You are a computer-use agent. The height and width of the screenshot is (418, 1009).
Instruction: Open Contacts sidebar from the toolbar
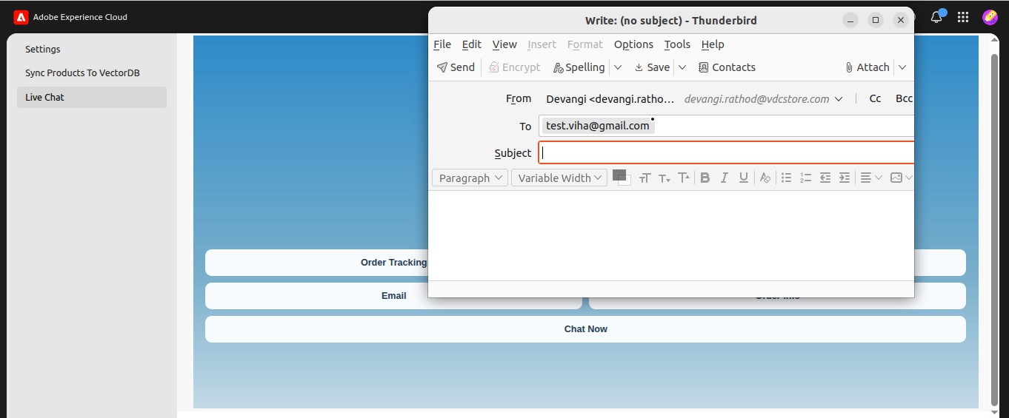click(x=727, y=67)
